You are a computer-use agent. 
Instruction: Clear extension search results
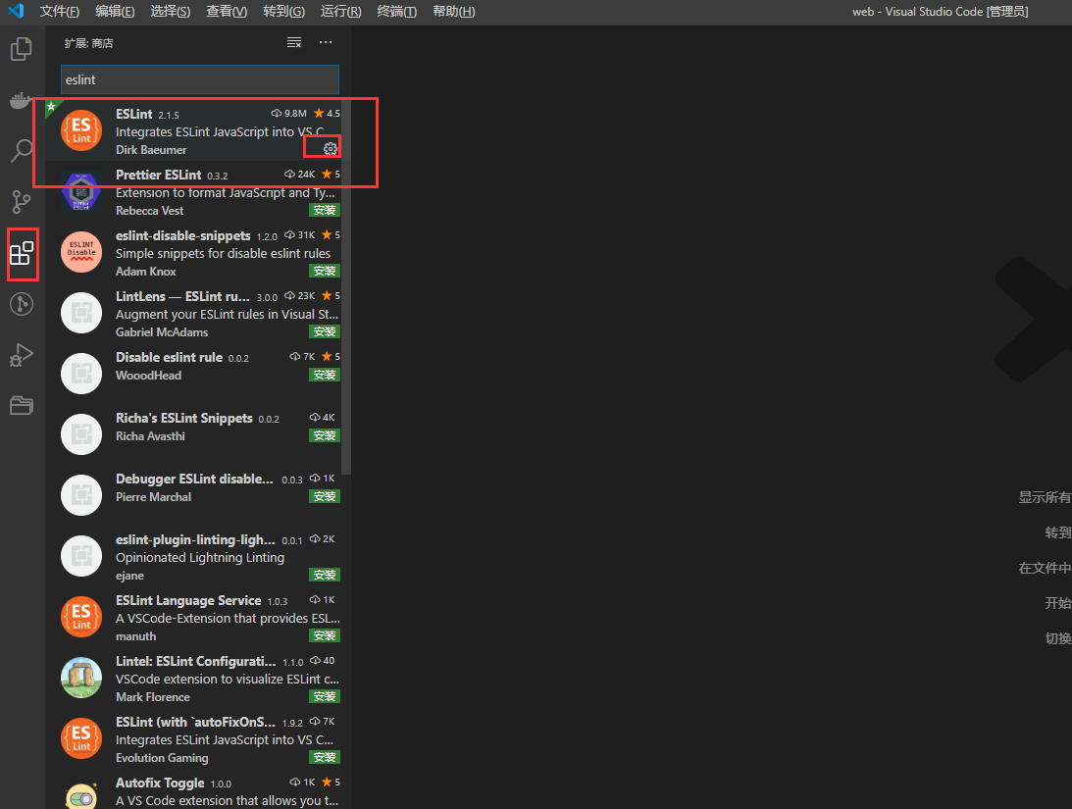pyautogui.click(x=294, y=42)
